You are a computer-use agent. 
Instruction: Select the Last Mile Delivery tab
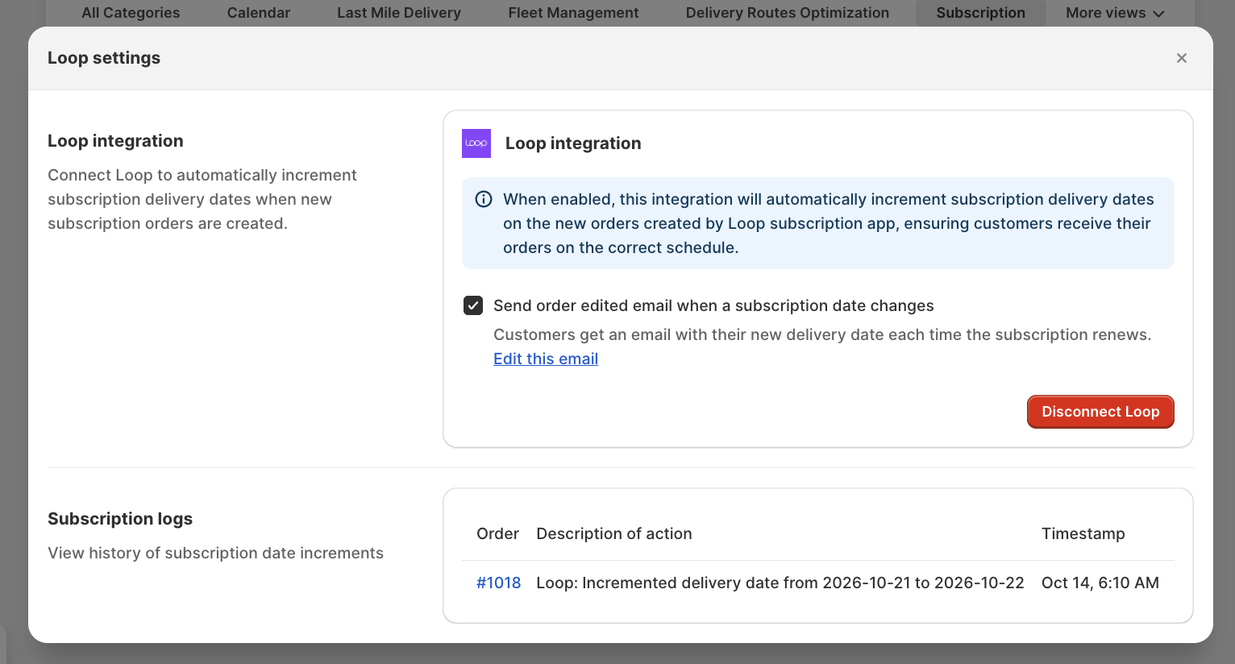[399, 13]
